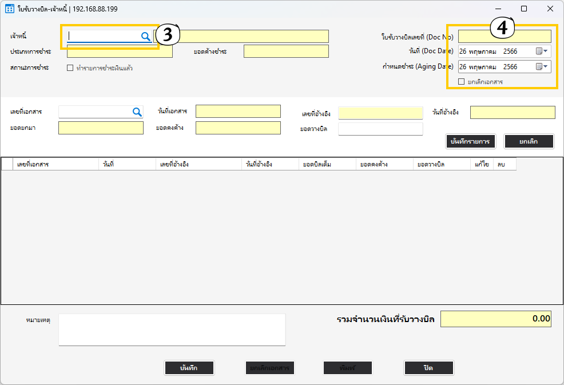This screenshot has width=564, height=385.
Task: Focus the เจ้าหนี้ creditor code input field
Action: (103, 37)
